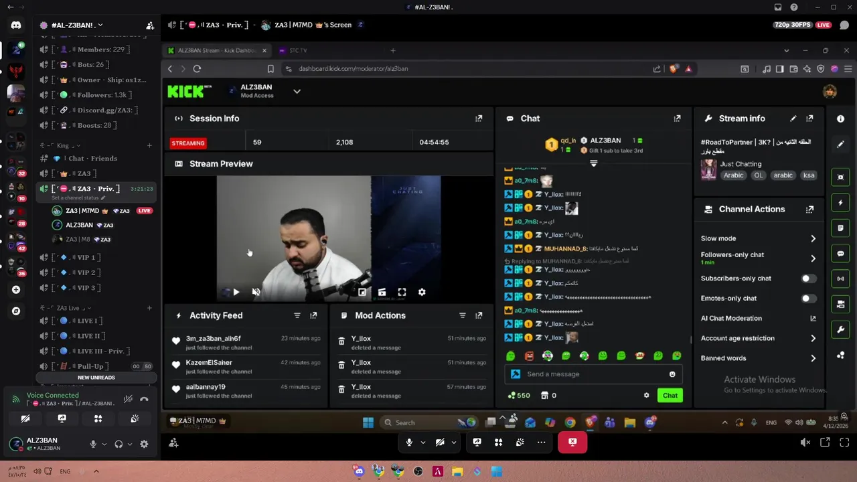Disconnect from the Discord voice channel
This screenshot has width=857, height=482.
(x=144, y=400)
